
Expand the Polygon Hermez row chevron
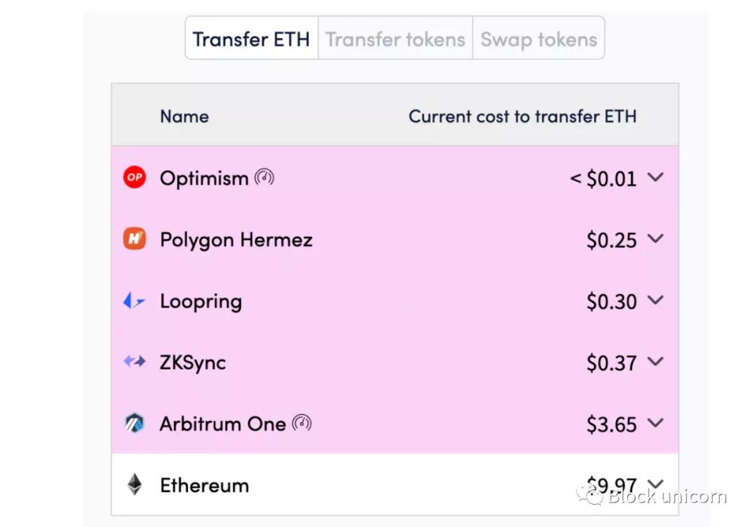coord(655,239)
